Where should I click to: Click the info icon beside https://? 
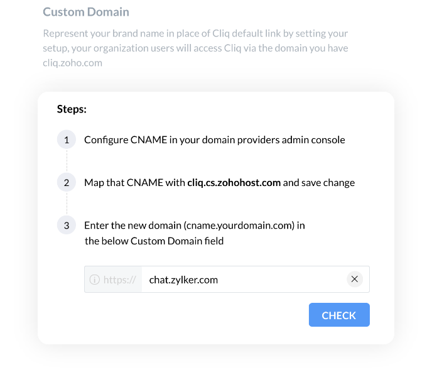[95, 280]
